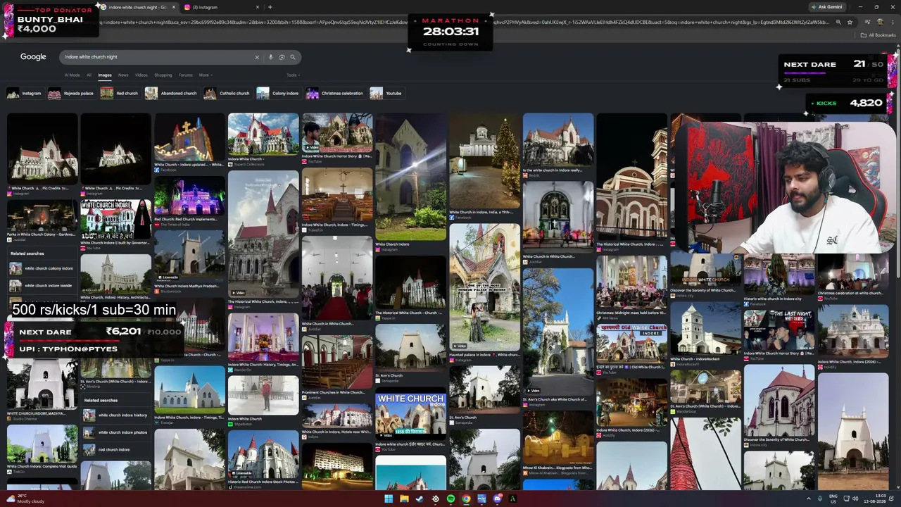Clear the Google search box text

[257, 57]
